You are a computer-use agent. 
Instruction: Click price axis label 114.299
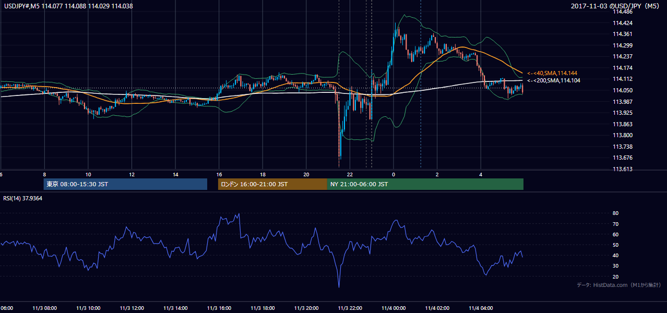(x=623, y=45)
